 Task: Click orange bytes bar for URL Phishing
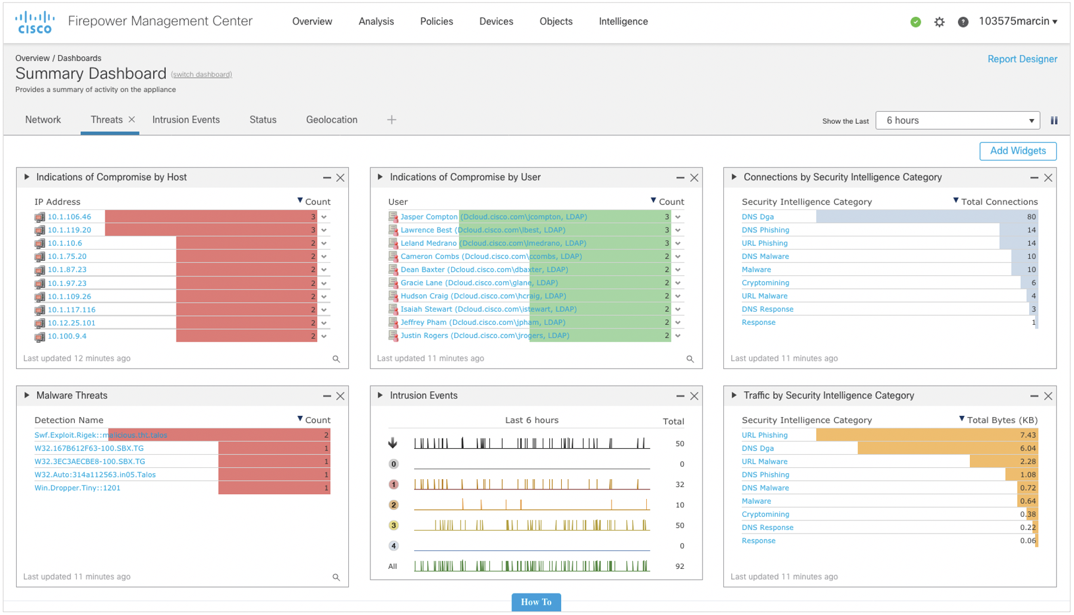(x=927, y=435)
